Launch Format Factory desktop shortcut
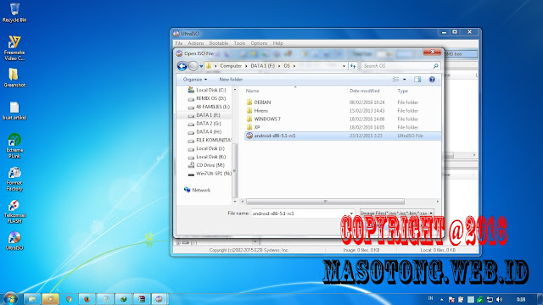 (x=14, y=179)
